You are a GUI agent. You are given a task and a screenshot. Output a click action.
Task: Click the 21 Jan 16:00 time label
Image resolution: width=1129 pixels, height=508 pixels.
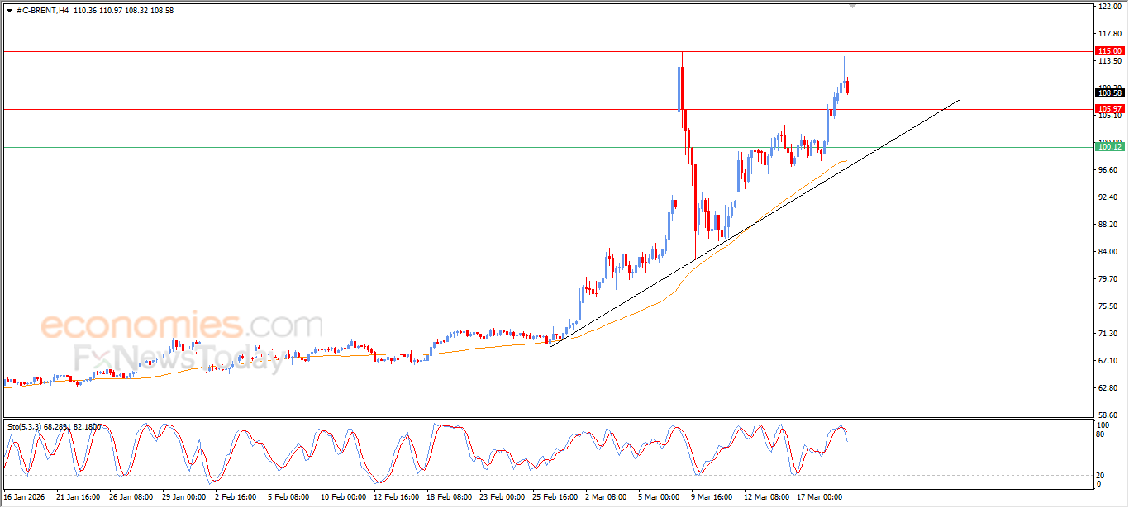click(x=79, y=497)
